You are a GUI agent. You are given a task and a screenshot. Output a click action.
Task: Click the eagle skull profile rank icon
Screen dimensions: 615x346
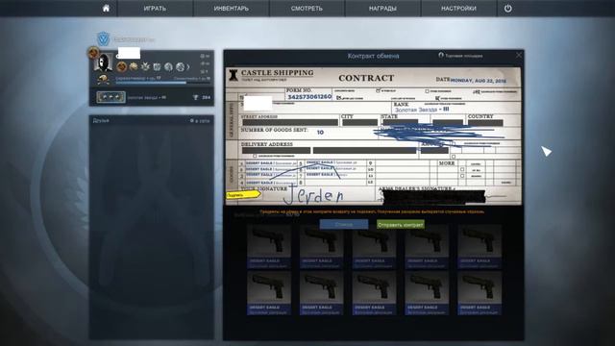pyautogui.click(x=104, y=80)
